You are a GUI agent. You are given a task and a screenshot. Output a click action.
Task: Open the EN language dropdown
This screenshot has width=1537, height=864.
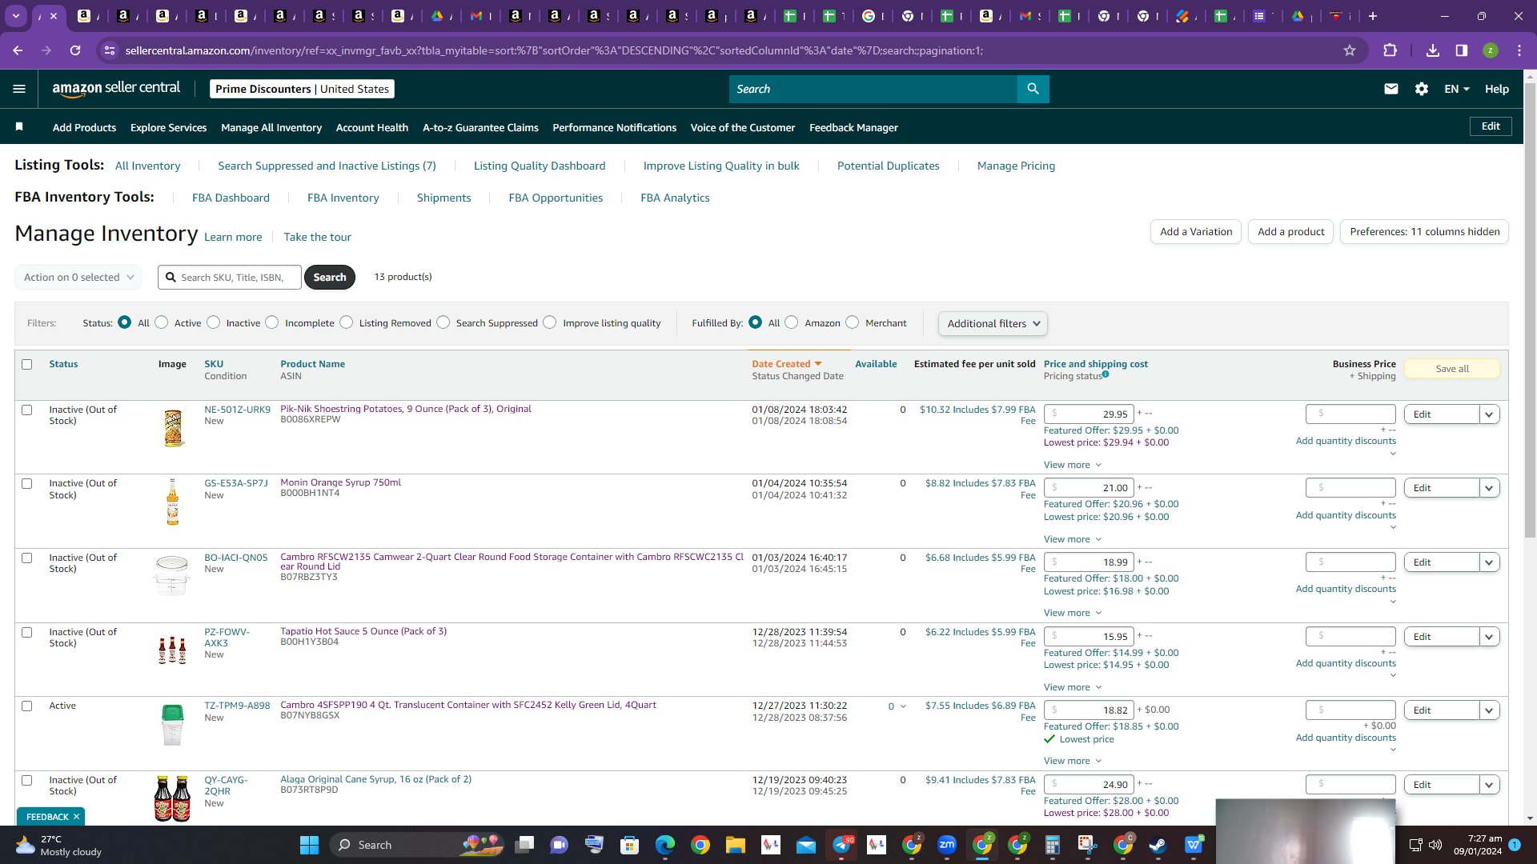coord(1457,89)
